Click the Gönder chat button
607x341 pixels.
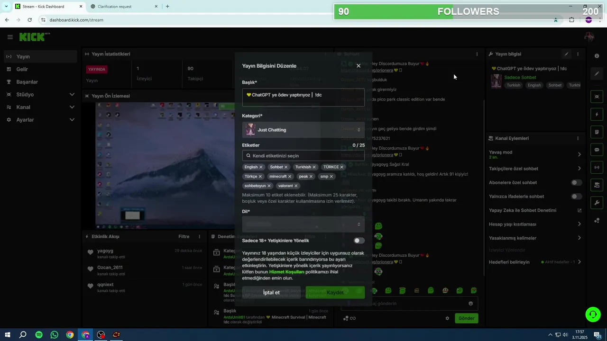[x=466, y=318]
